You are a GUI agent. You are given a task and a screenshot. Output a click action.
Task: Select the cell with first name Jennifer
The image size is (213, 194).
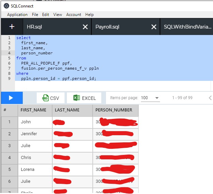coord(35,134)
